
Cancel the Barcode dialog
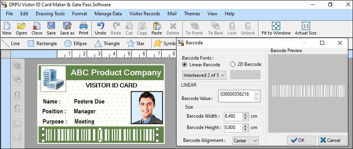tap(332, 140)
